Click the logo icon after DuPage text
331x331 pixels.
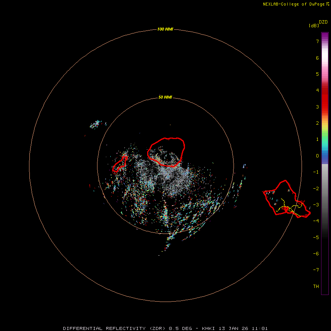point(328,4)
